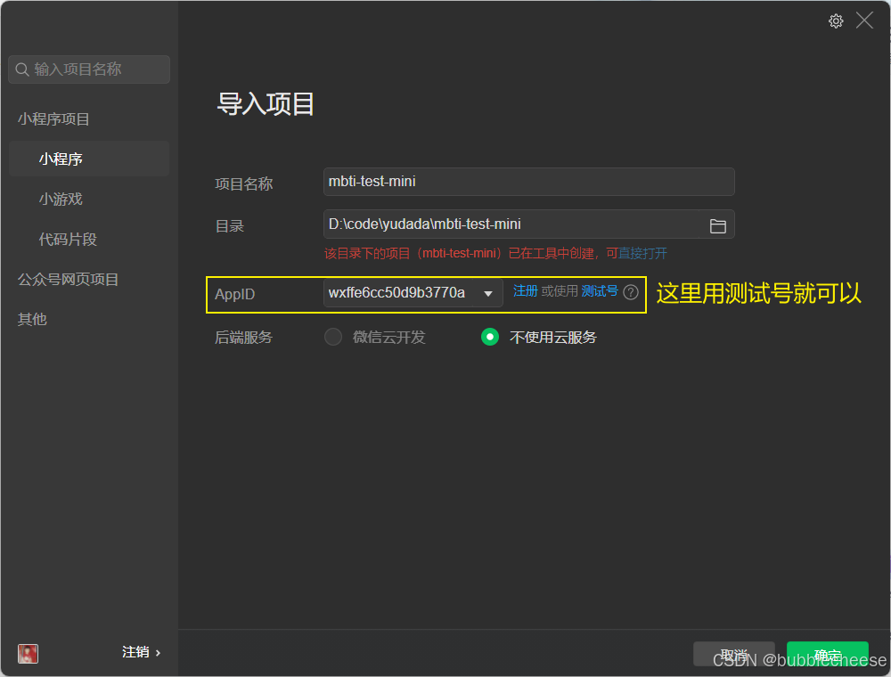Click the green 确定 button
Screen dimensions: 891x677
[828, 654]
